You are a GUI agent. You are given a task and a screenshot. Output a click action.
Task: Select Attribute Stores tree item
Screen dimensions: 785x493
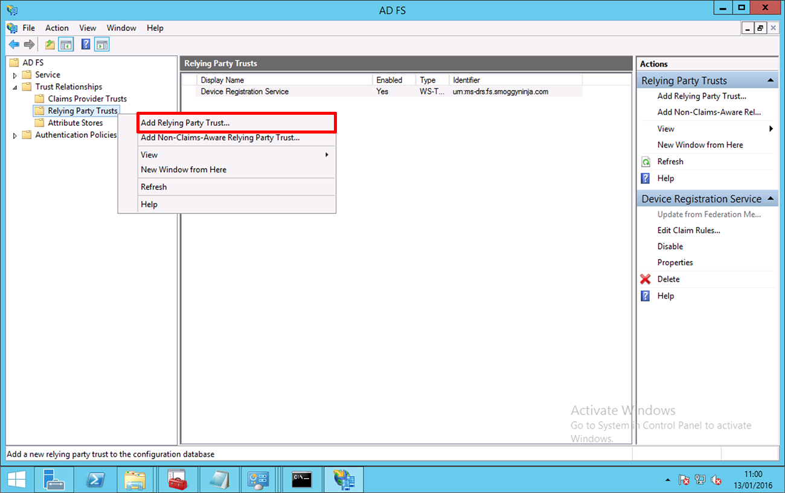click(75, 123)
